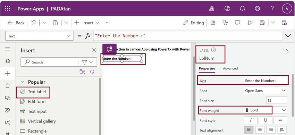Preview the app with play icon

coord(250,23)
